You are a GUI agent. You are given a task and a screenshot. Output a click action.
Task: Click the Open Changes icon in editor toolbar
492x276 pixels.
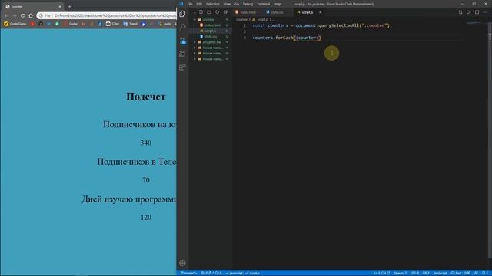pyautogui.click(x=460, y=12)
